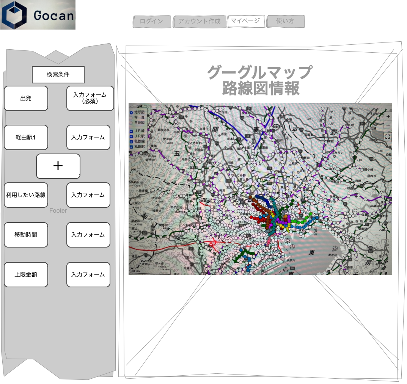Open the 使い方 help tab
Image resolution: width=407 pixels, height=384 pixels.
[286, 22]
